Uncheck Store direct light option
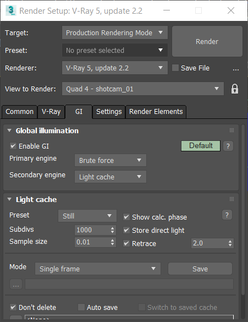 coord(126,230)
